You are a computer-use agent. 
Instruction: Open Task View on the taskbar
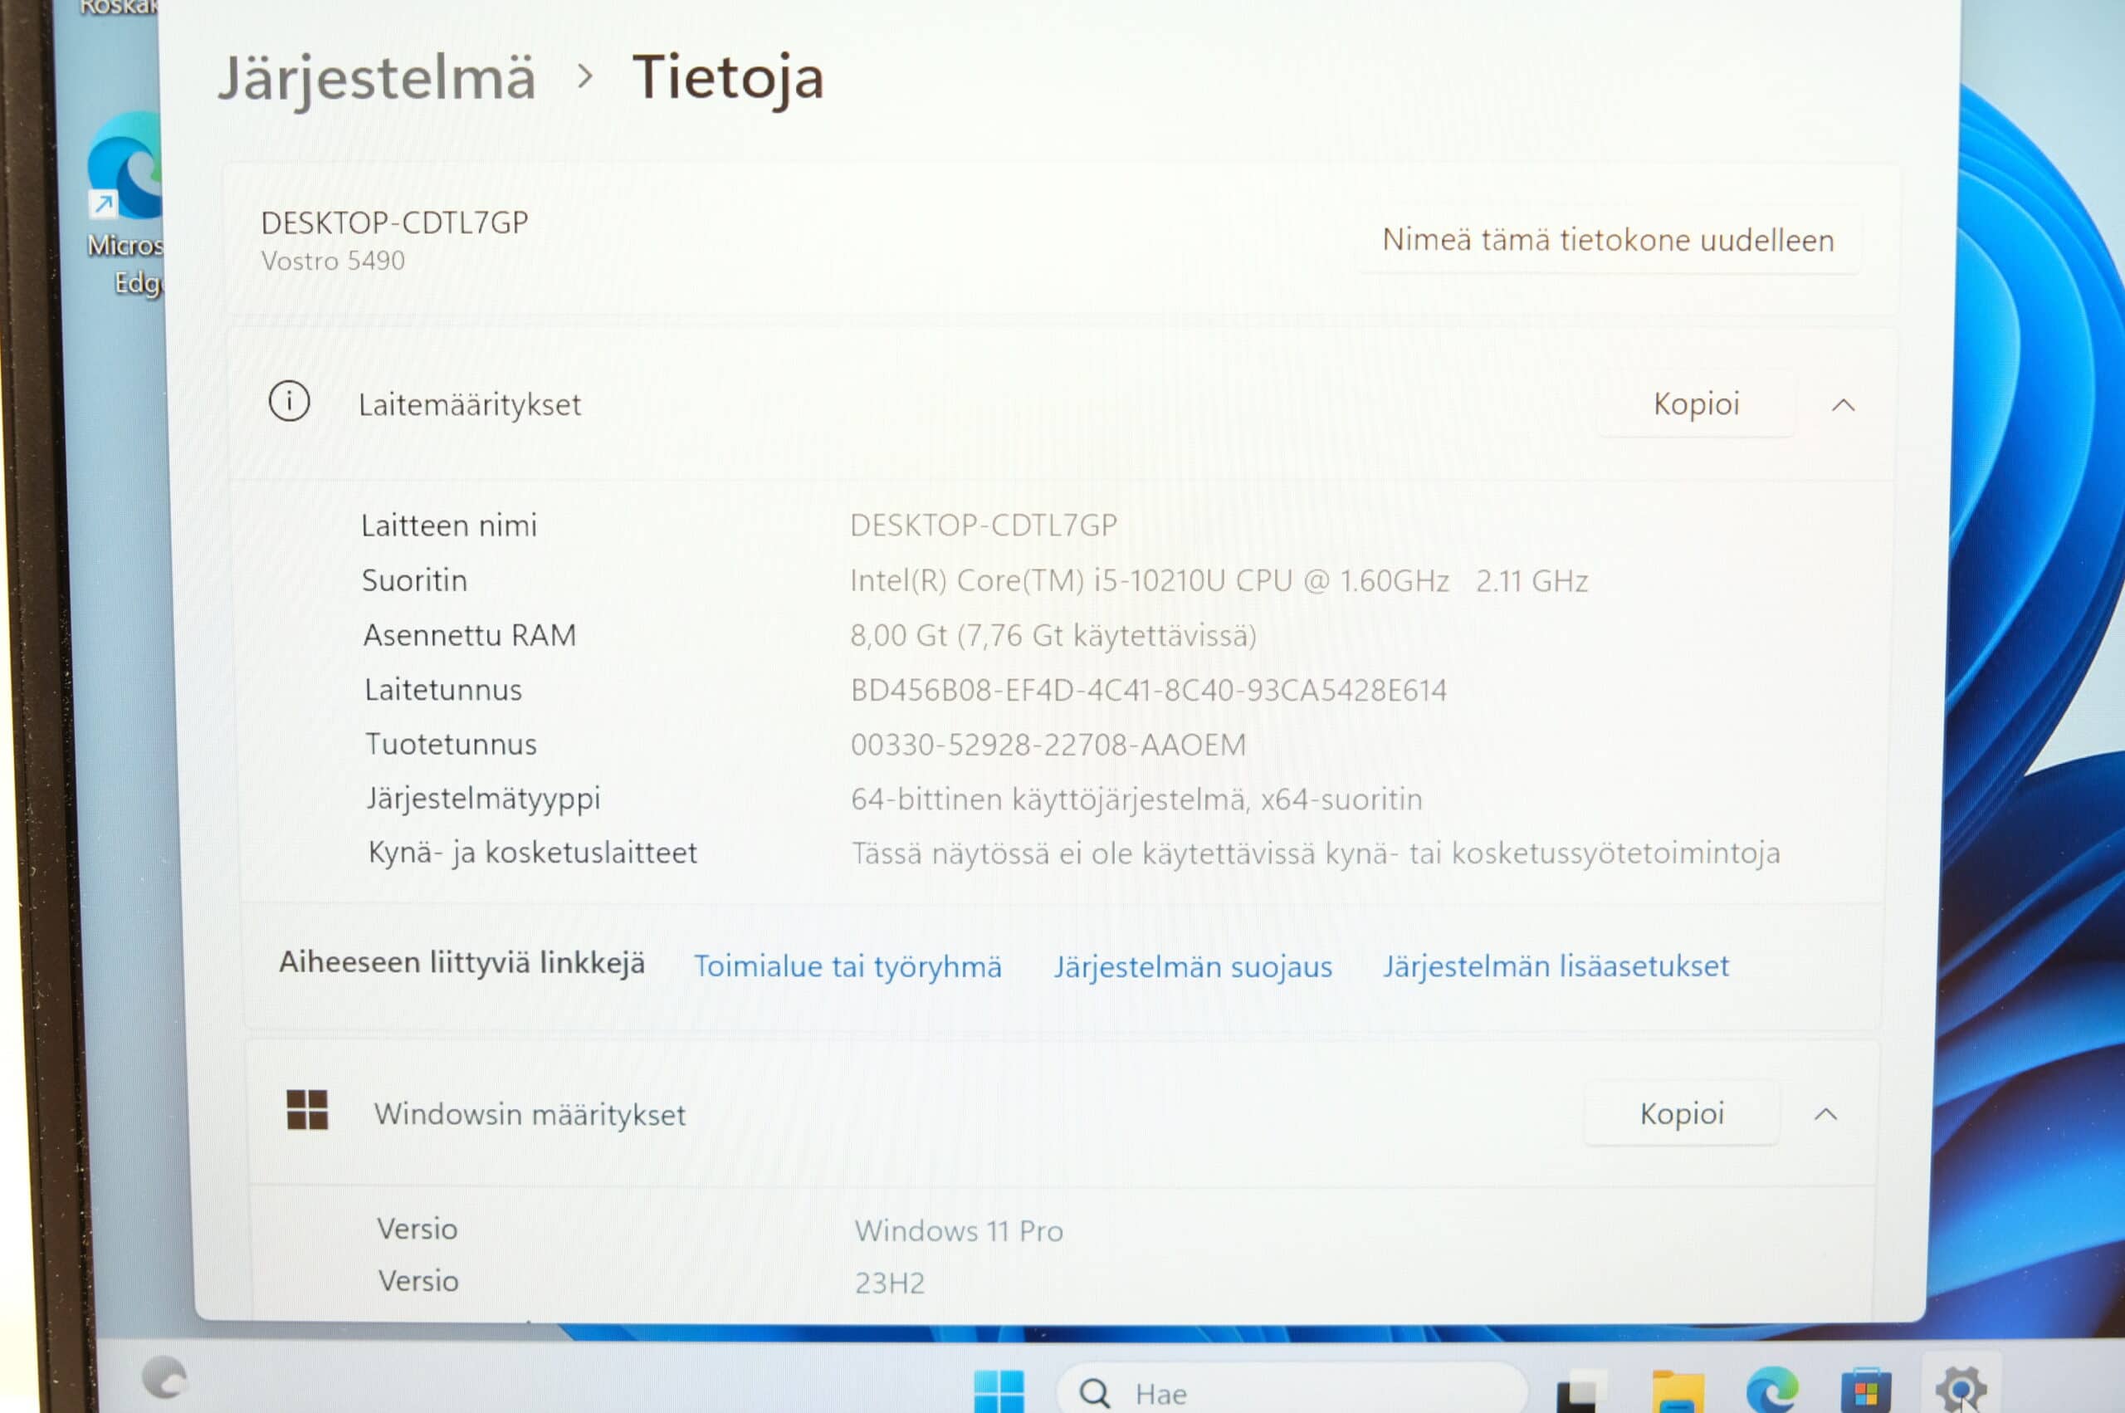(1581, 1392)
